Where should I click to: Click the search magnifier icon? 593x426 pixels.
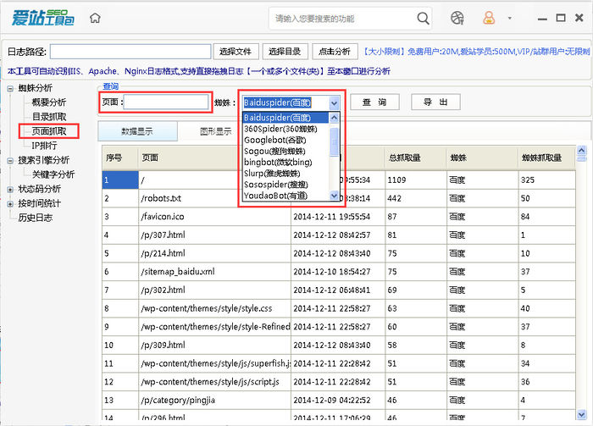(423, 18)
